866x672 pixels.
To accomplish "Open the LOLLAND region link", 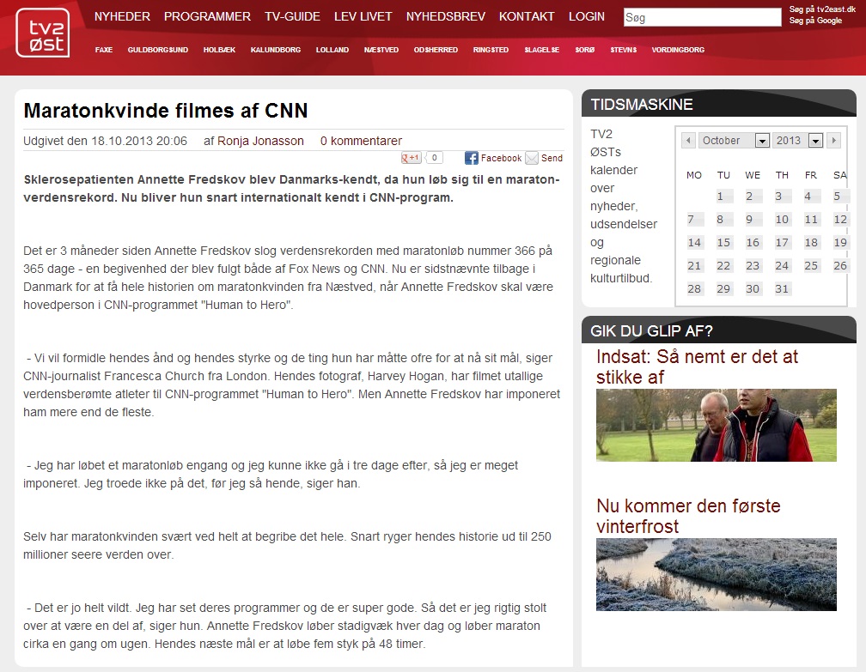I will click(332, 50).
